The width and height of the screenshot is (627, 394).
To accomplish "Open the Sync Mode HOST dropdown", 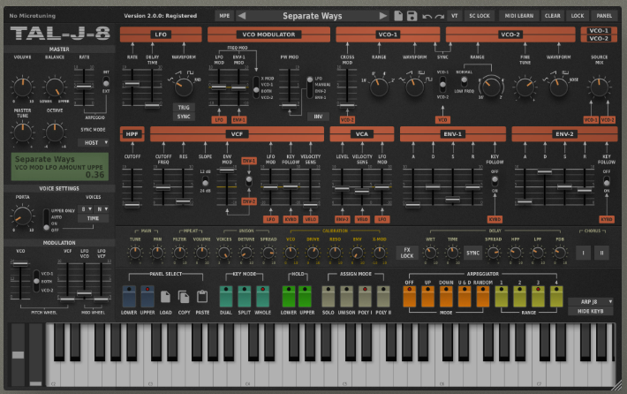I will coord(94,143).
